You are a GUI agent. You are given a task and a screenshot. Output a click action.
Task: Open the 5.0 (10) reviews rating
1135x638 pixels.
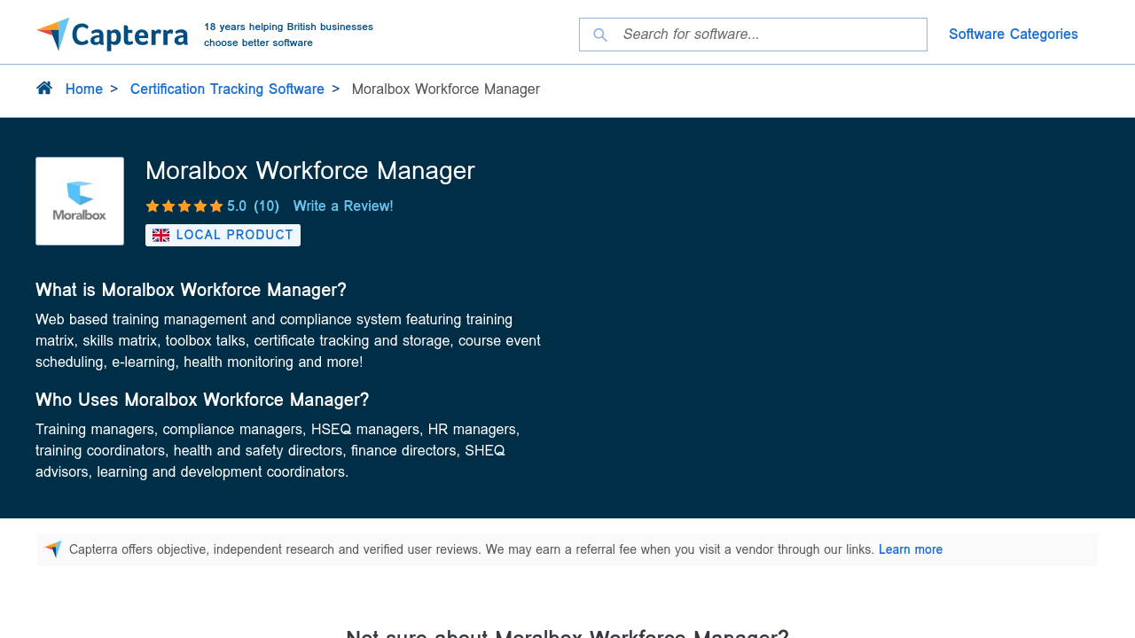[253, 206]
